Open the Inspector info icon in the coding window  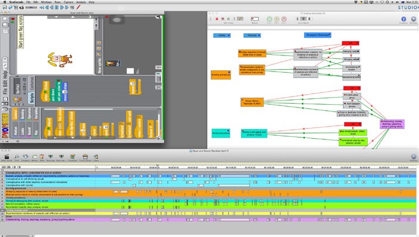tap(404, 18)
